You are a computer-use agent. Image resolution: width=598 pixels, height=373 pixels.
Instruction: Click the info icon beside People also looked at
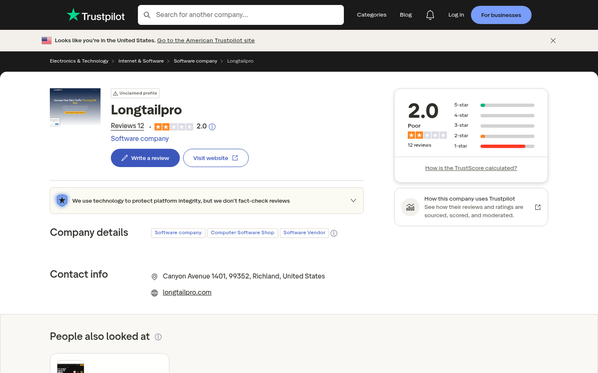point(158,337)
